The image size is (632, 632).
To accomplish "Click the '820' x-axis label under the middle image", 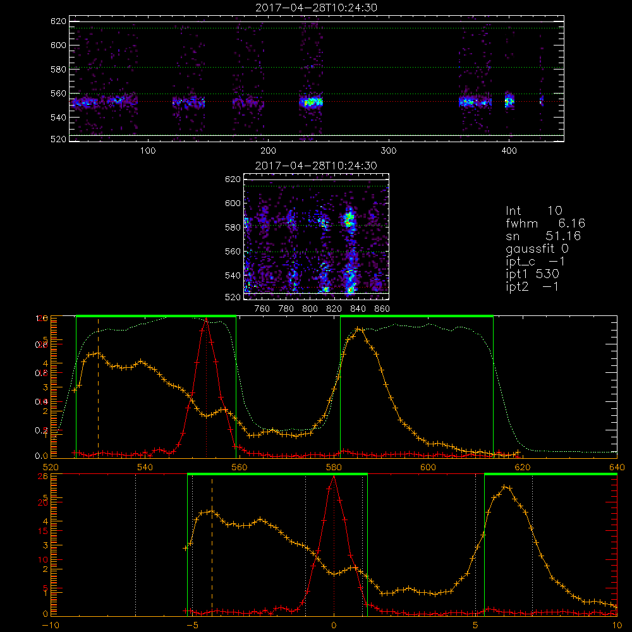I will click(334, 309).
